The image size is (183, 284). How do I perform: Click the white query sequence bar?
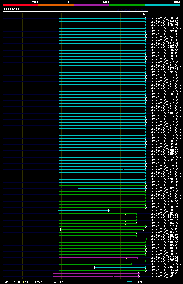75,12
